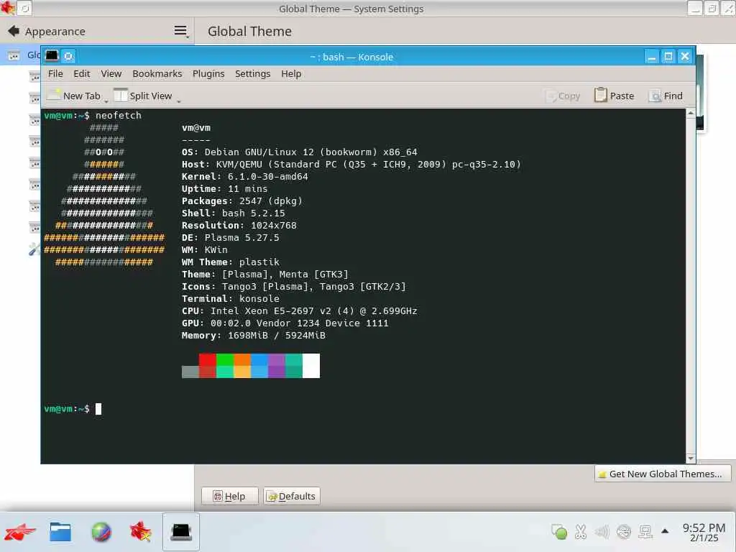Click the Konsole scrollbar up arrow
This screenshot has width=736, height=552.
(x=691, y=113)
